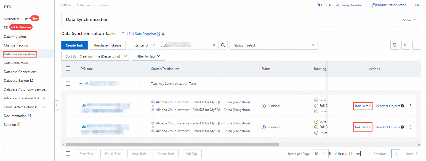Collapse the left sidebar panel handle
426x161 pixels.
coord(57,105)
